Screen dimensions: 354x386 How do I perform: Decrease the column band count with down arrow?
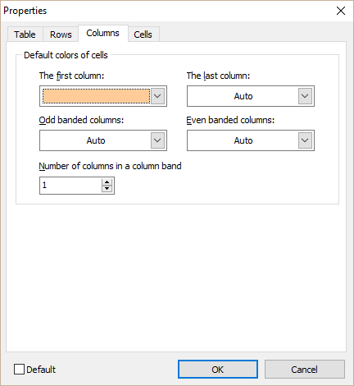[107, 189]
